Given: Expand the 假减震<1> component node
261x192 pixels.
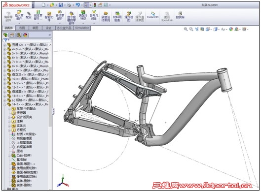Looking at the screenshot, I should (x=4, y=92).
